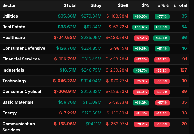Select the Energy sector row
The width and height of the screenshot is (194, 134).
click(x=9, y=113)
